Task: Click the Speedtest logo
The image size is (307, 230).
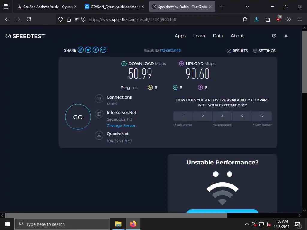Action: pyautogui.click(x=25, y=36)
